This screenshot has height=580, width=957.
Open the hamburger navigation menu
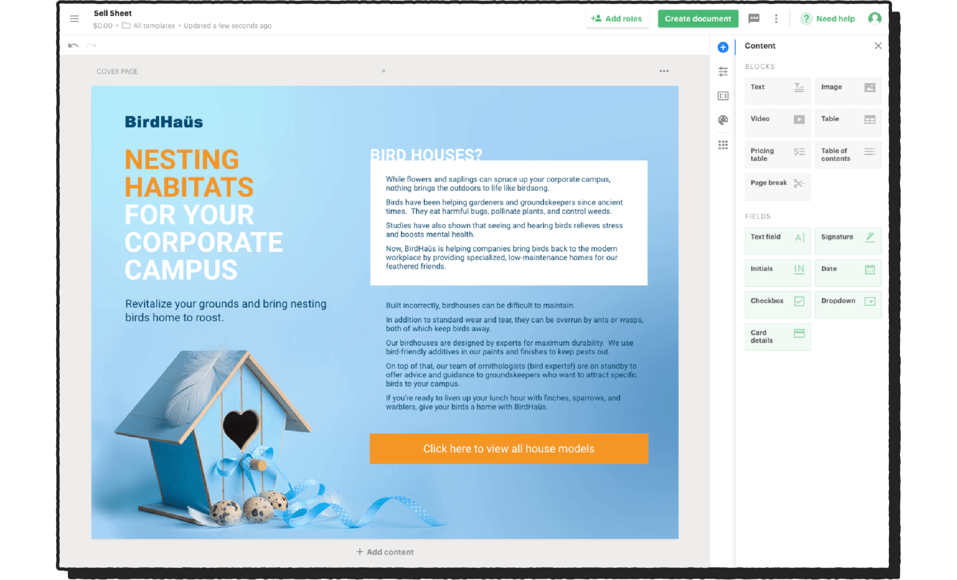pos(74,19)
